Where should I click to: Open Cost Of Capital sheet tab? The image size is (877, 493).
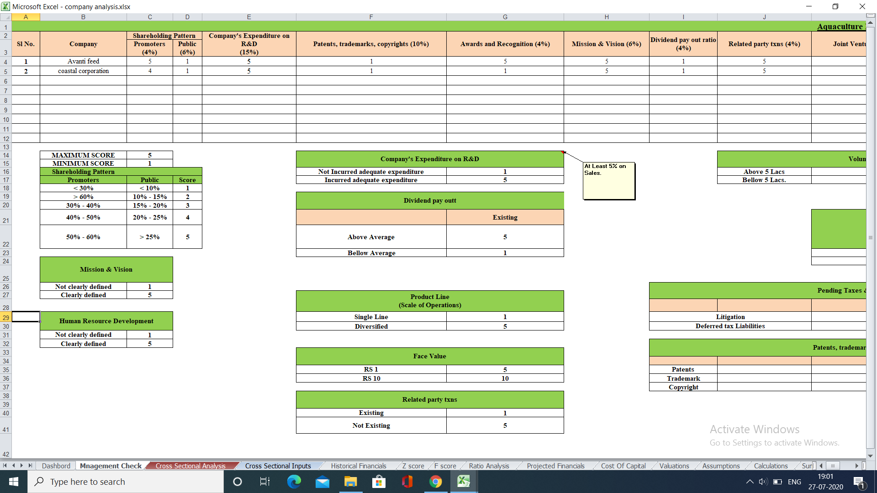(623, 466)
